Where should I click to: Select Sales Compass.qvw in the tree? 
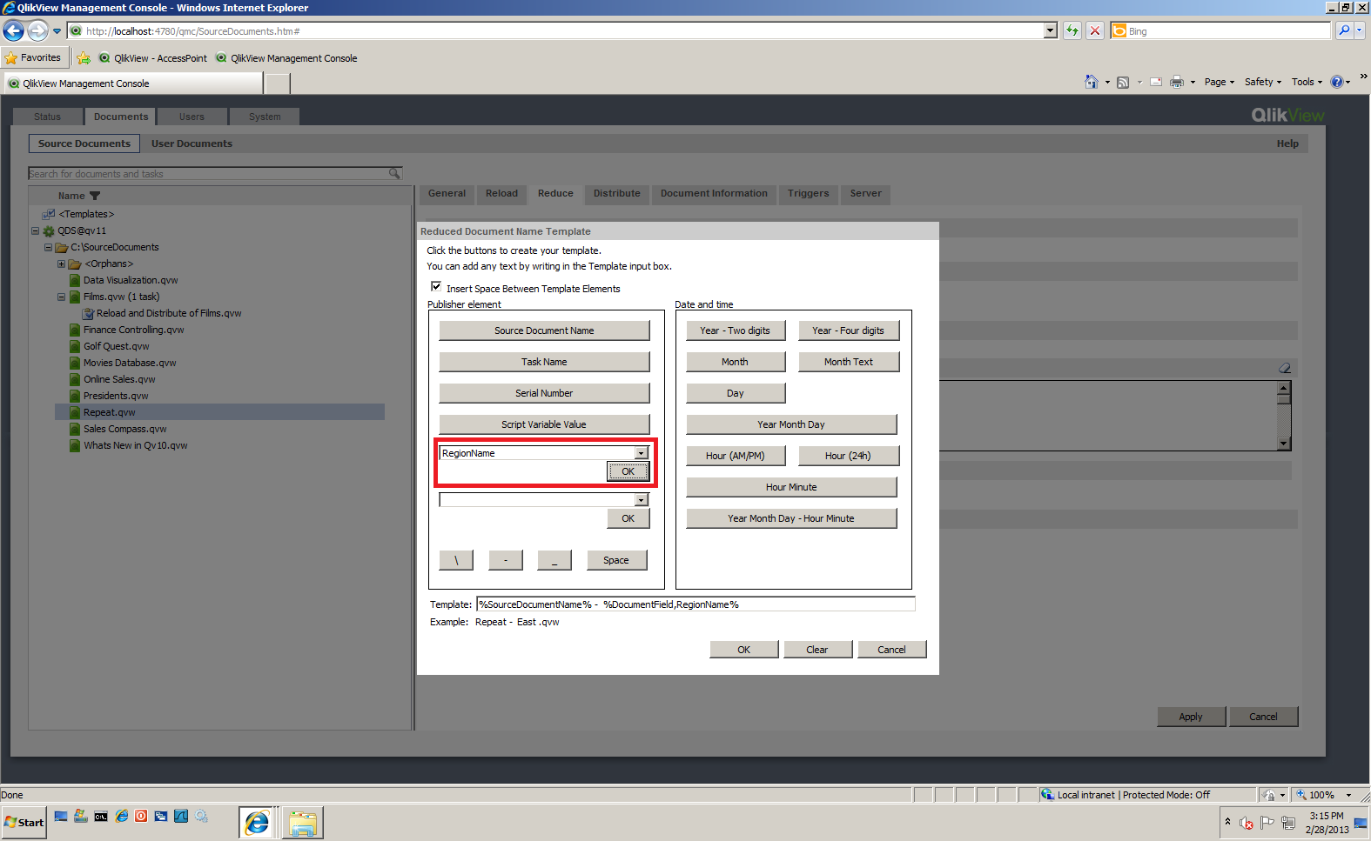pos(124,429)
